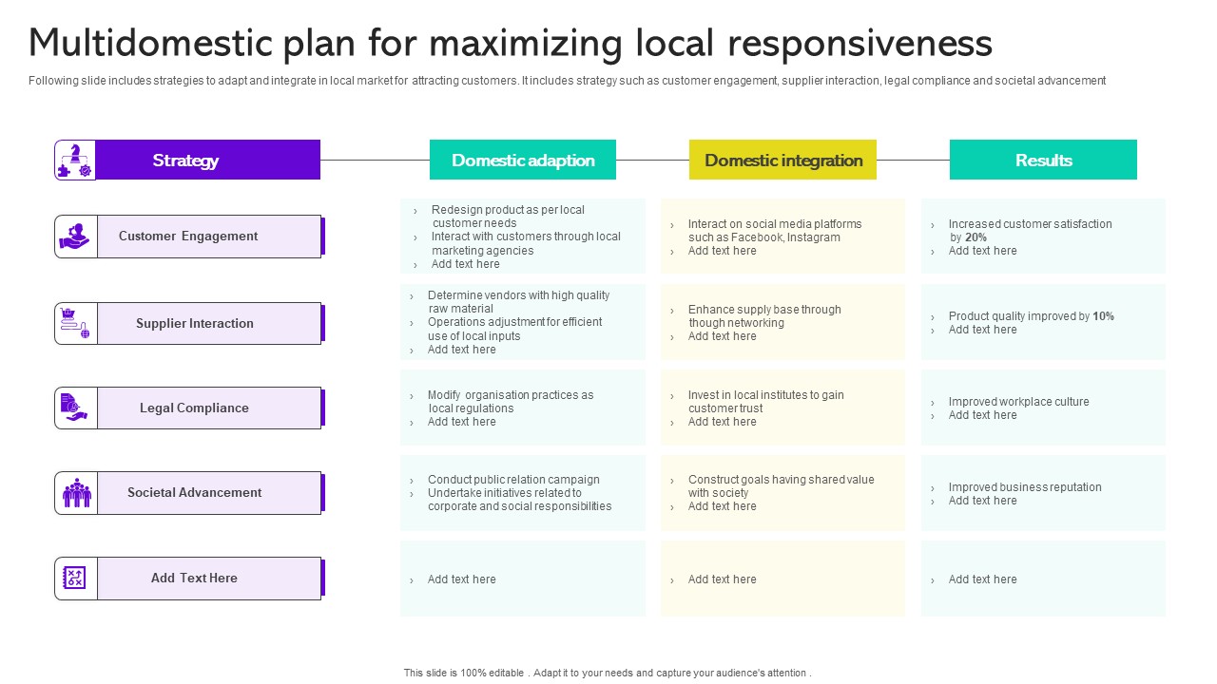1217x684 pixels.
Task: Click the Legal Compliance document icon
Action: coord(76,408)
